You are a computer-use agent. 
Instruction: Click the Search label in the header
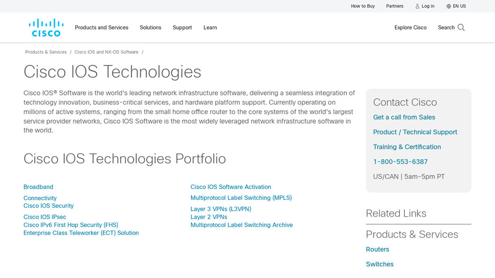(x=446, y=28)
